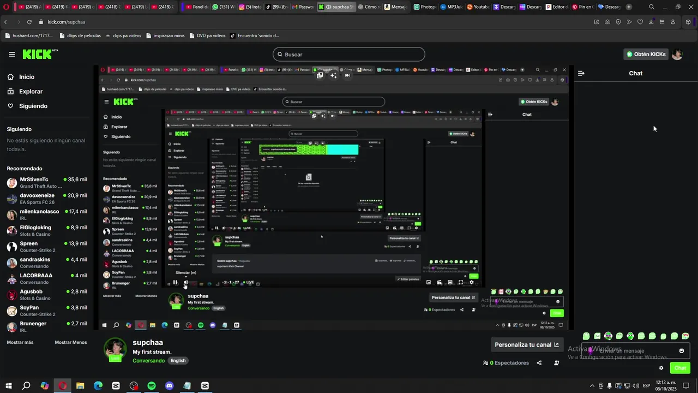
Task: Click Personaliza tu canal button
Action: pyautogui.click(x=527, y=345)
